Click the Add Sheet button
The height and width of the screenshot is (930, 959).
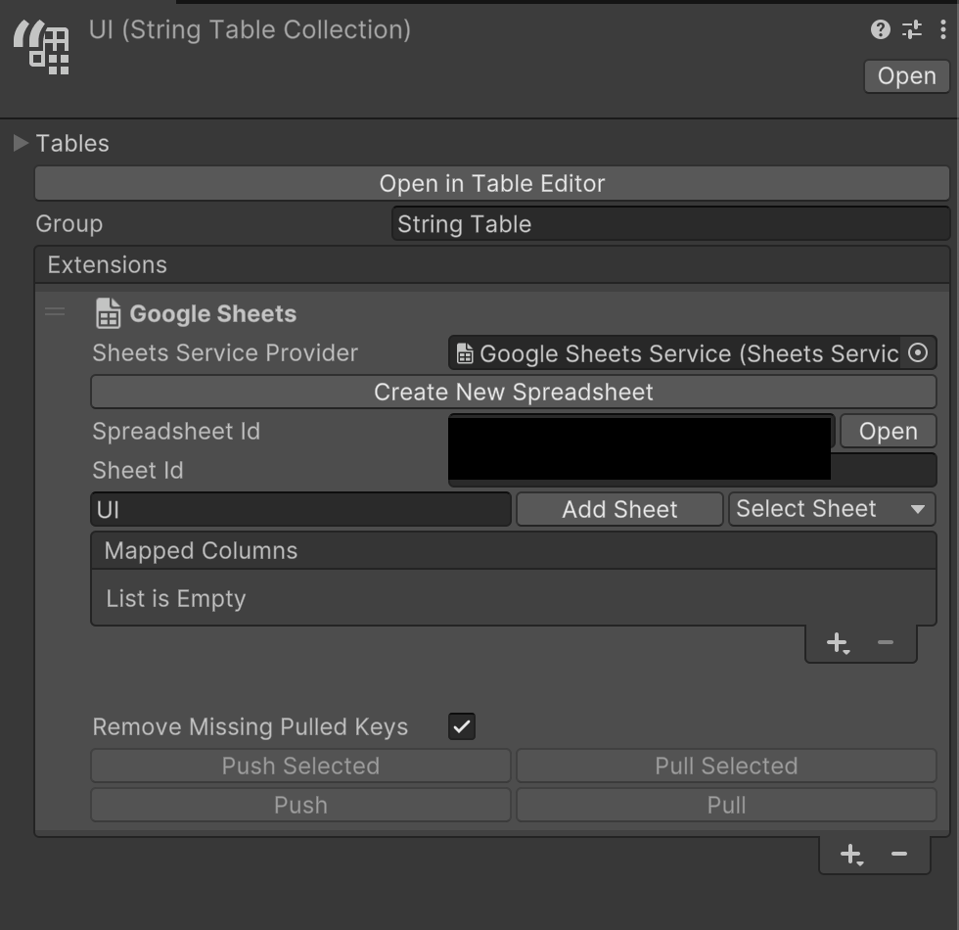pos(619,509)
